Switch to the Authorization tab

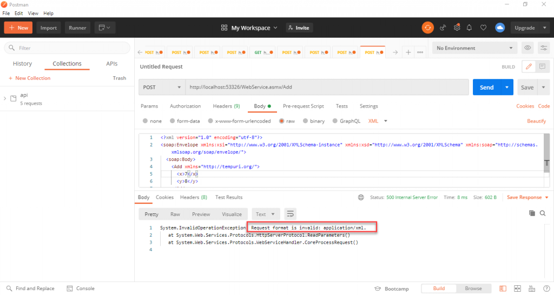coord(186,106)
